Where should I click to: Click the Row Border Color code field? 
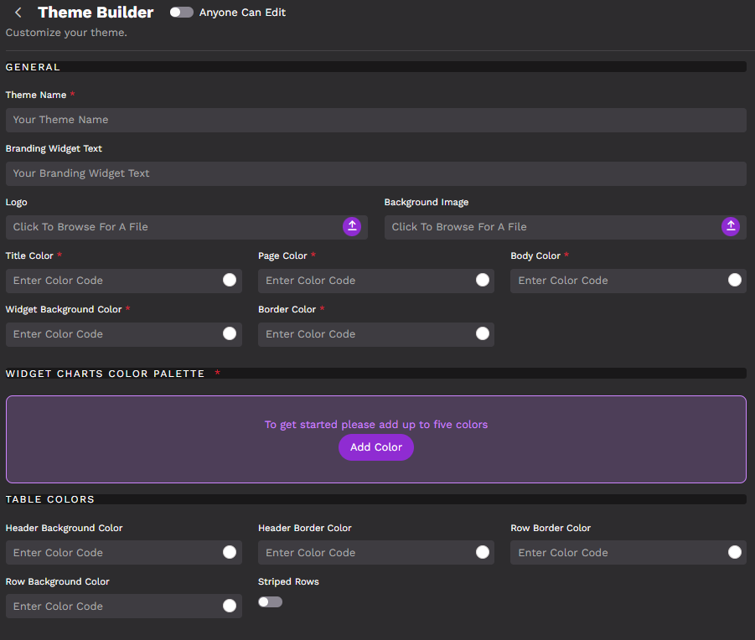click(628, 552)
